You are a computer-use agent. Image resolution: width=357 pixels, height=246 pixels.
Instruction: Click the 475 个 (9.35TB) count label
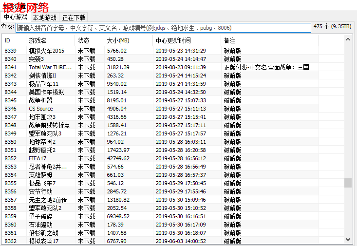[333, 26]
